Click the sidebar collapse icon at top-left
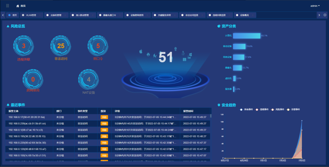Screen dimensions: 329x167 coord(8,6)
